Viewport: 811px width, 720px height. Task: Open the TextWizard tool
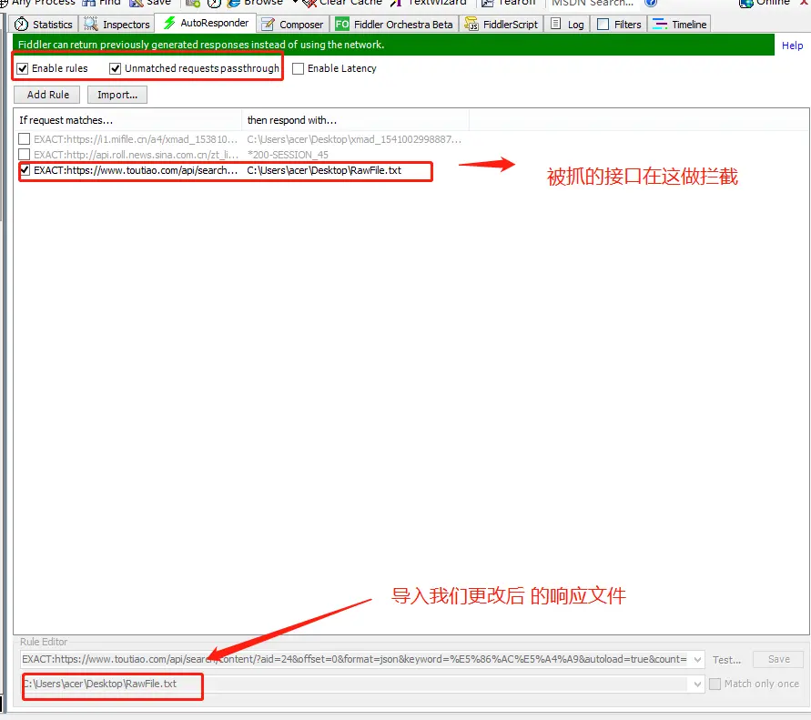coord(429,3)
